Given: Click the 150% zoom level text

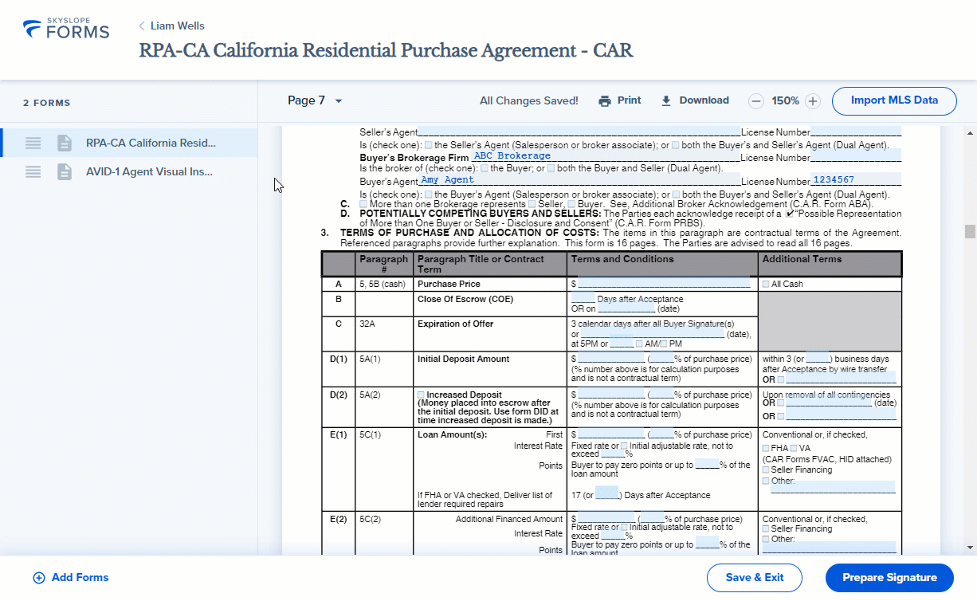Looking at the screenshot, I should click(785, 100).
